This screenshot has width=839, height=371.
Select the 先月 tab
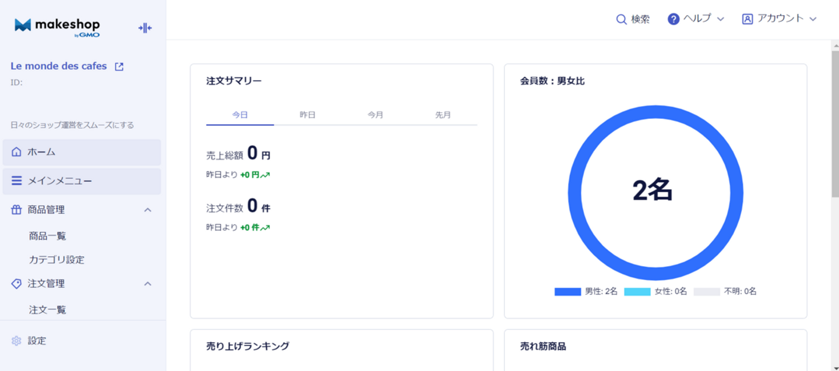443,115
